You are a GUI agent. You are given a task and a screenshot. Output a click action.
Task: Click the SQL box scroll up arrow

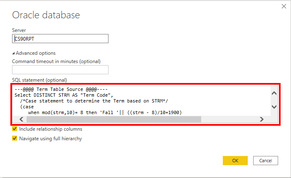(274, 93)
